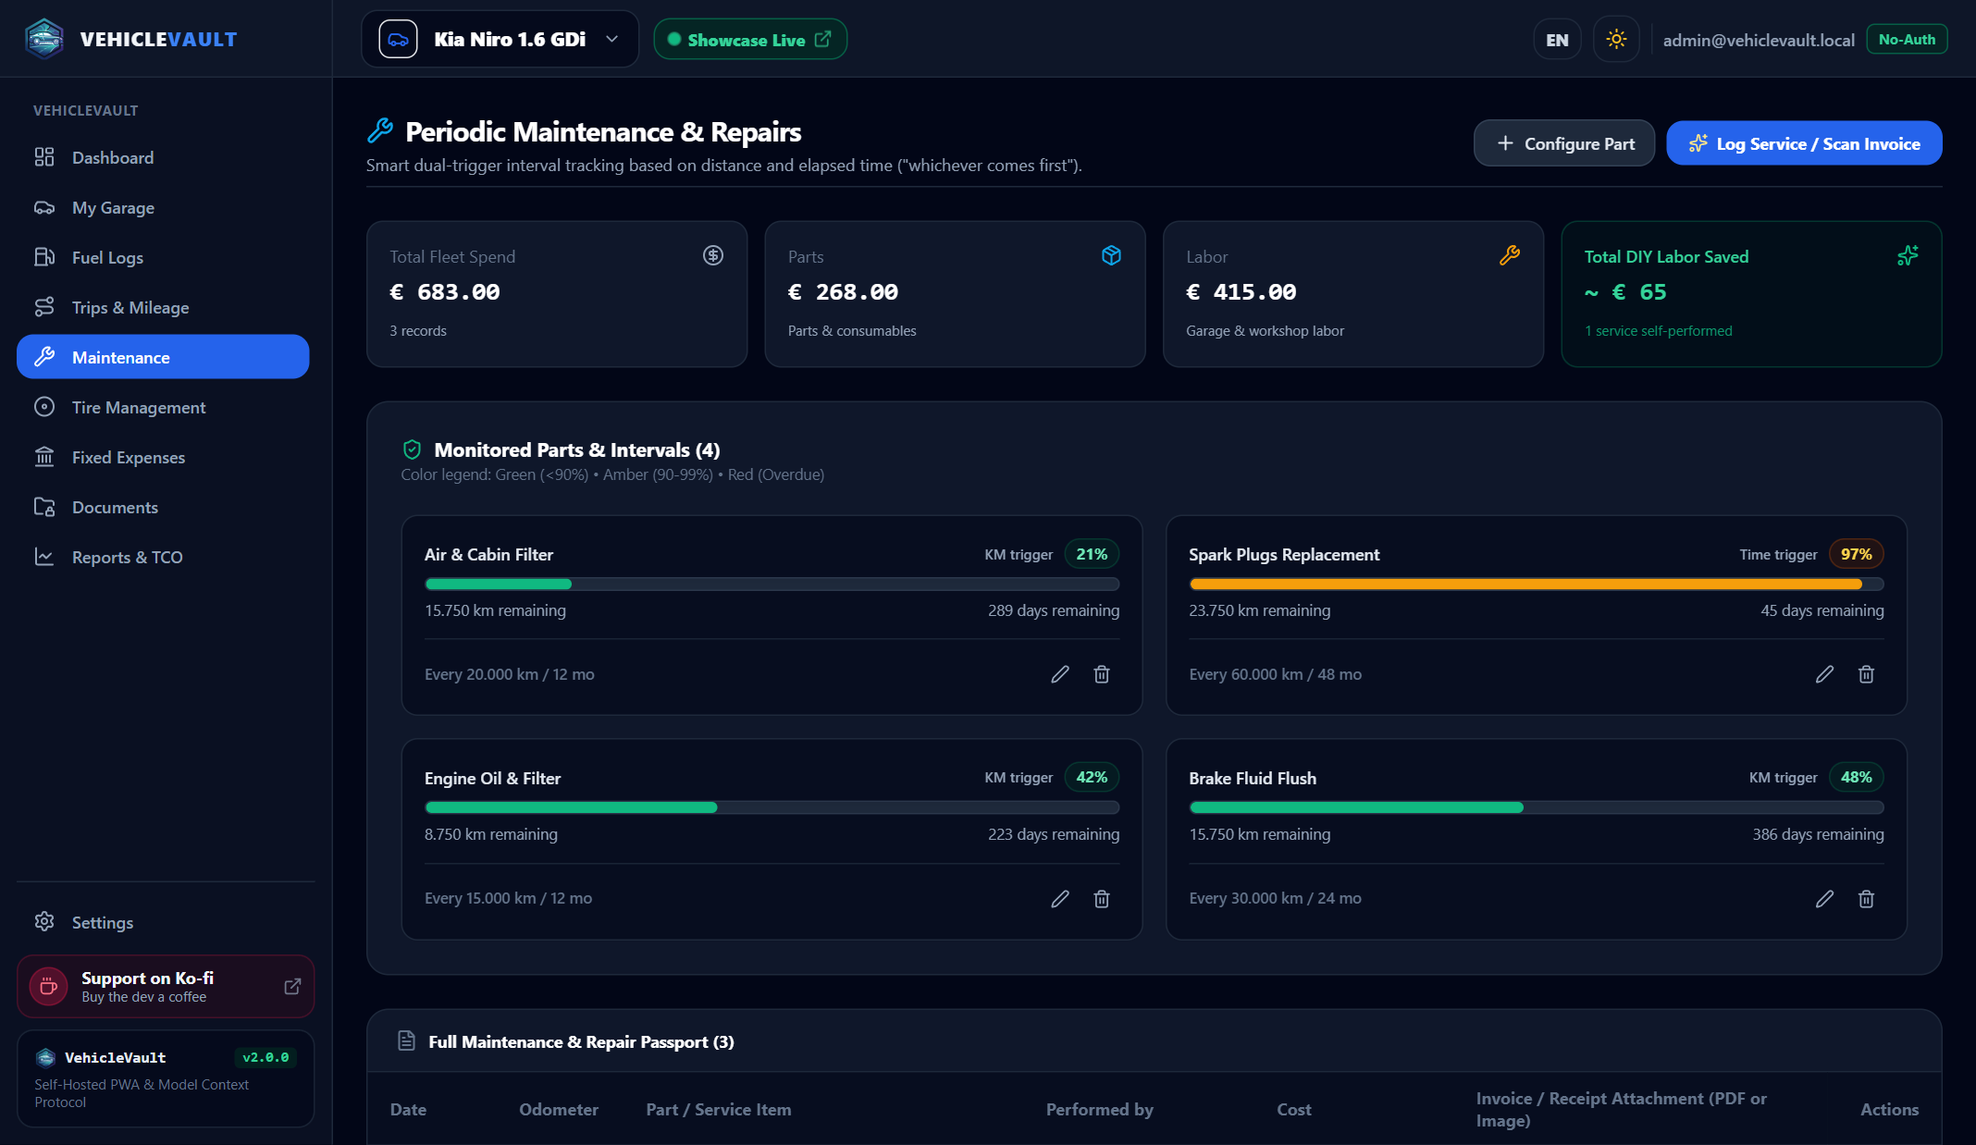1976x1145 pixels.
Task: Open Tire Management section
Action: click(163, 407)
